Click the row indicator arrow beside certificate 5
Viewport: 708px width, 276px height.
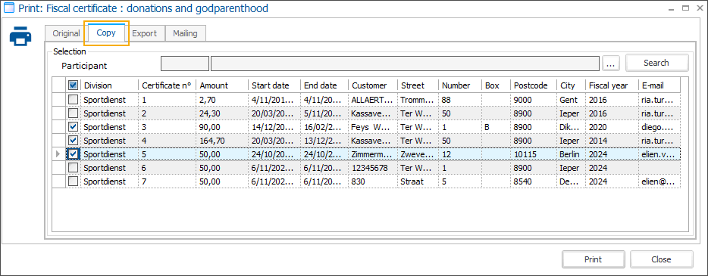[x=58, y=154]
